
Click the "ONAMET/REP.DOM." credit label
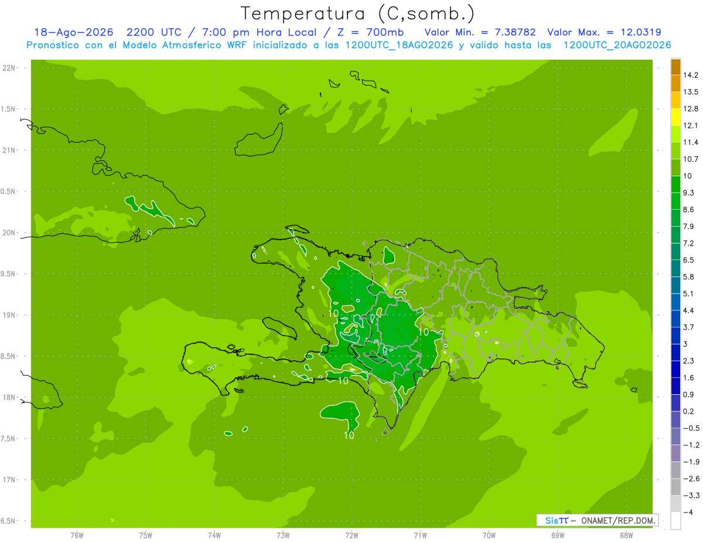coord(617,520)
